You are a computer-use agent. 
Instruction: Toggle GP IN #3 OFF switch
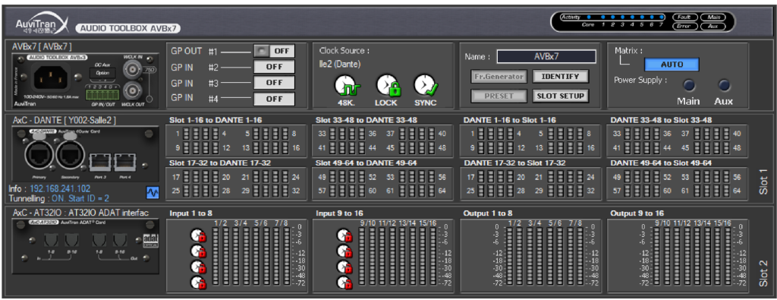point(274,83)
